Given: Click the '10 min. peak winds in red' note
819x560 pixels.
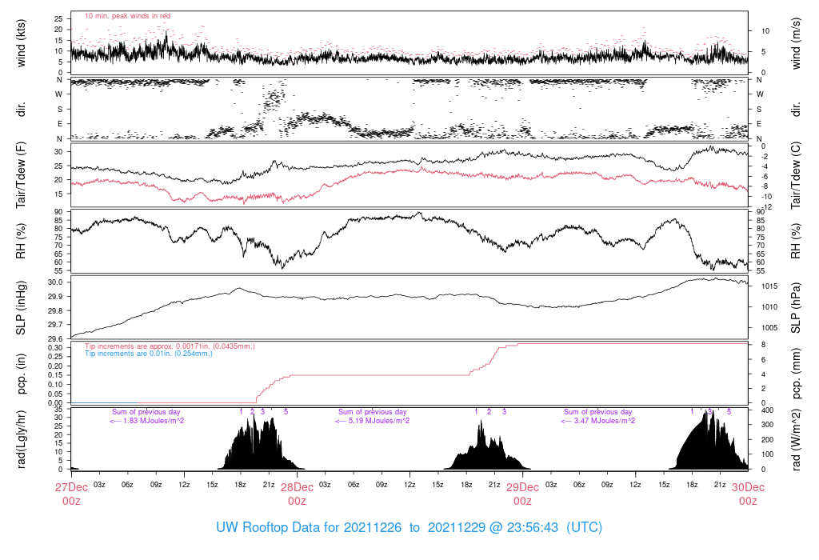Looking at the screenshot, I should tap(127, 16).
